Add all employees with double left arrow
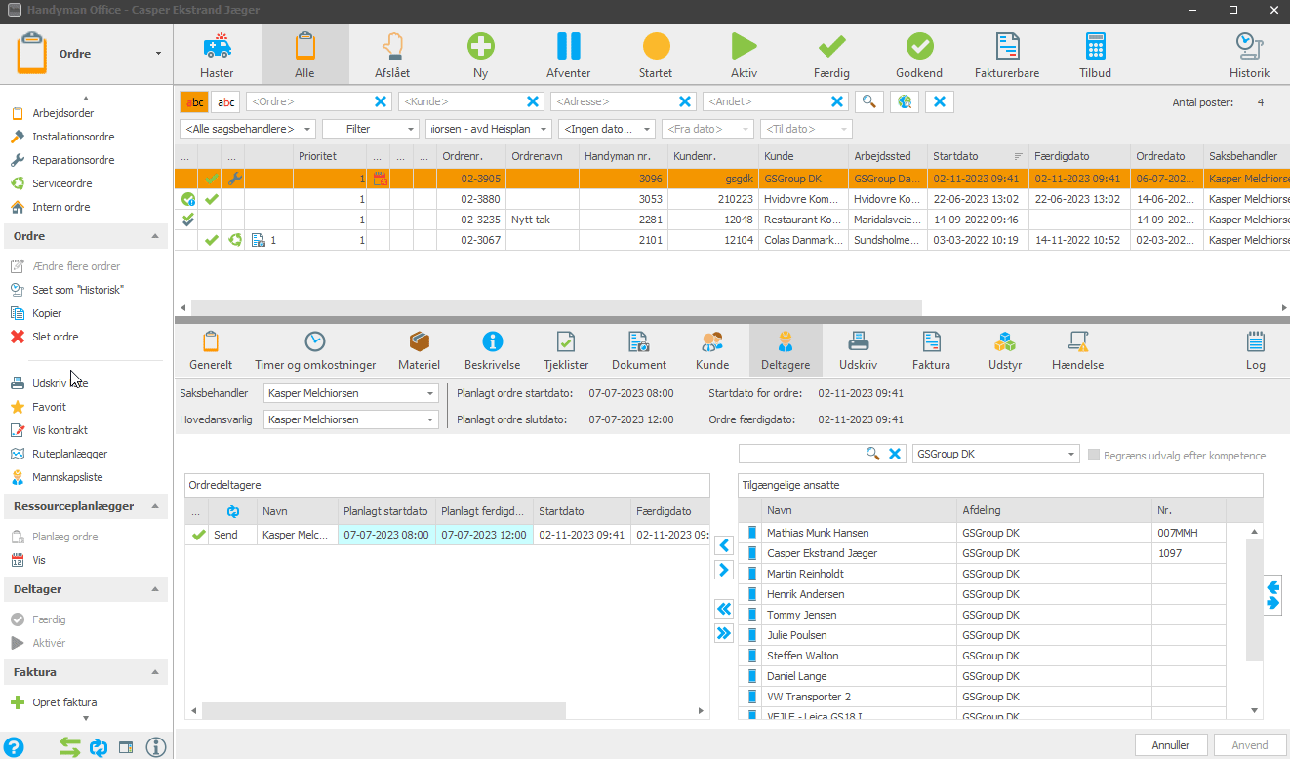1290x759 pixels. click(x=724, y=609)
